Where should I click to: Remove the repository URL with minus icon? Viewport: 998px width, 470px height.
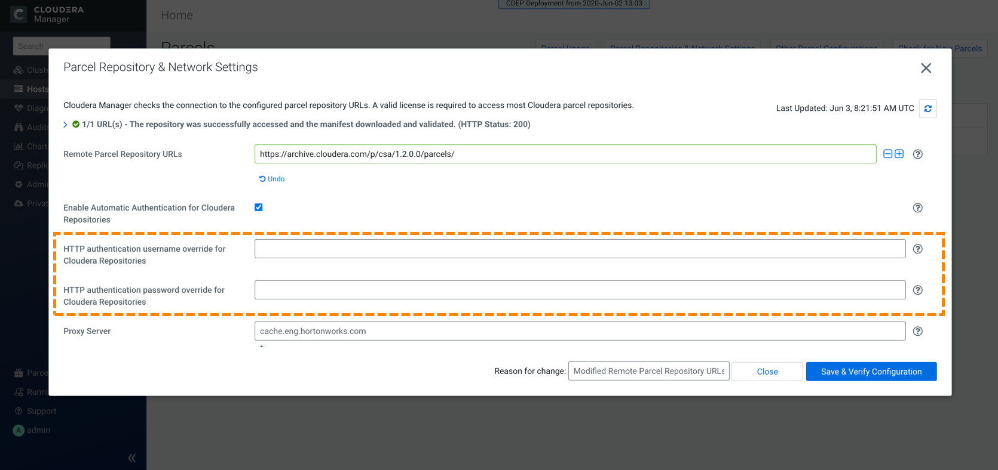887,154
